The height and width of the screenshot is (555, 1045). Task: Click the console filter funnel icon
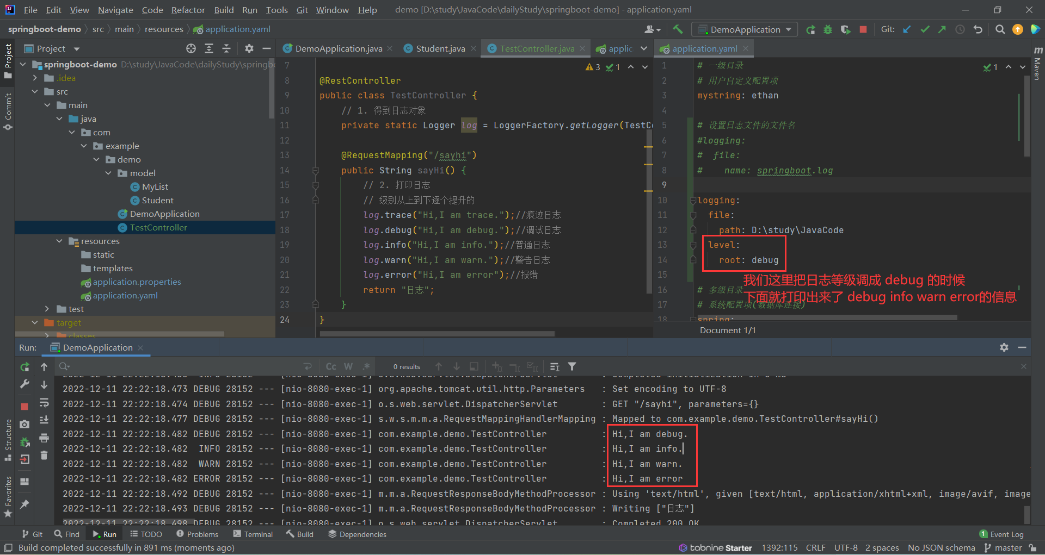pyautogui.click(x=572, y=366)
